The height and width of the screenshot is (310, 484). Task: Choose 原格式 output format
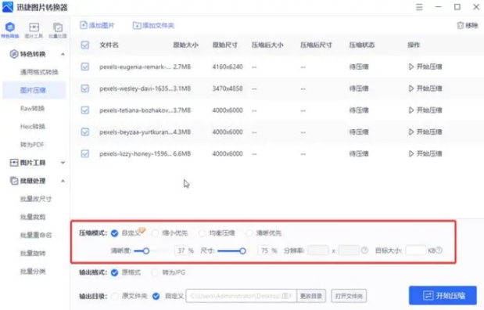pyautogui.click(x=114, y=272)
